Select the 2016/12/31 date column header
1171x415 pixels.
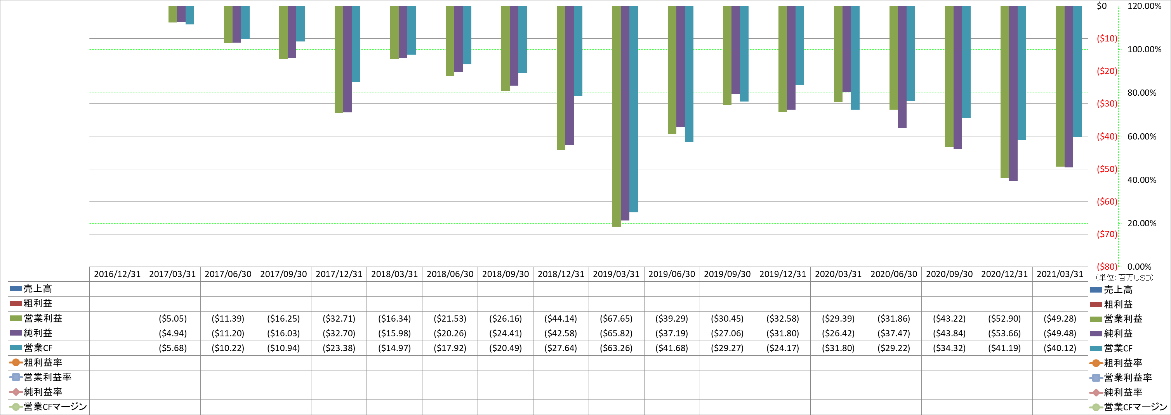point(117,274)
